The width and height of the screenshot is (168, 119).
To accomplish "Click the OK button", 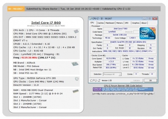I will [151, 80].
